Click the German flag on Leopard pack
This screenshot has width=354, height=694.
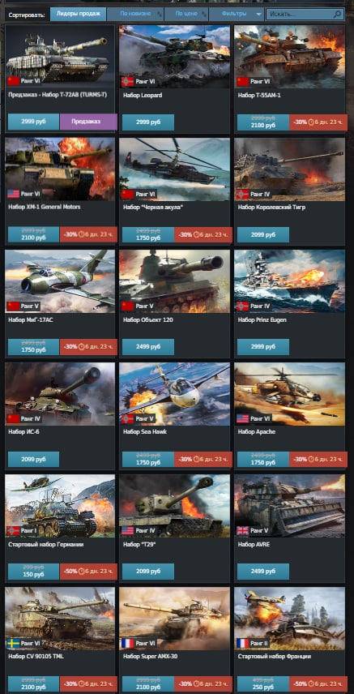[127, 81]
